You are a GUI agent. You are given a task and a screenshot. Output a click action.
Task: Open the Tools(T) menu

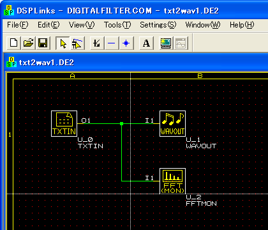pos(117,25)
